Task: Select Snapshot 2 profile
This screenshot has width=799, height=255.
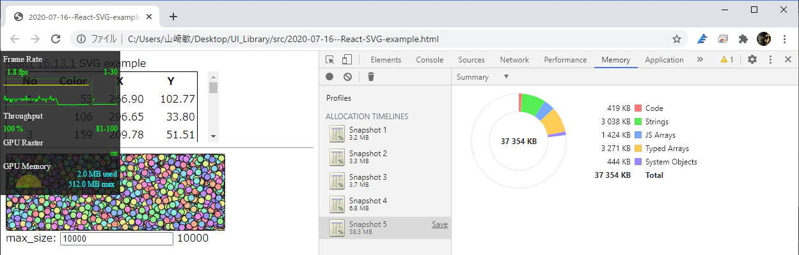Action: 385,157
